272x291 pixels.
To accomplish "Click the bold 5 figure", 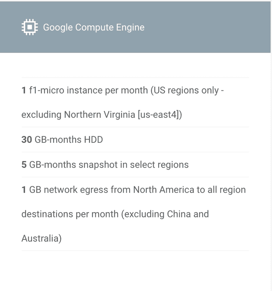I will tap(24, 165).
